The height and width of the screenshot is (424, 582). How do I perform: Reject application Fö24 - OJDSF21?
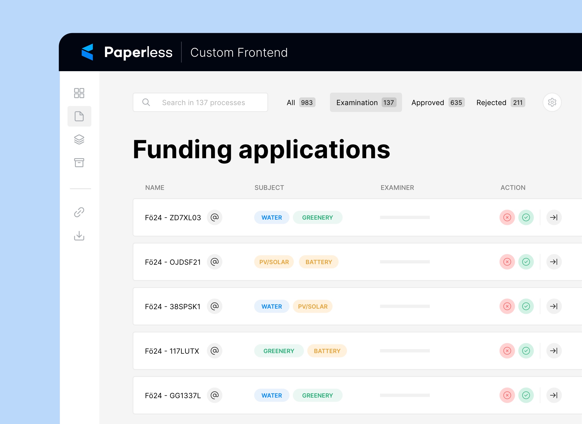click(507, 262)
